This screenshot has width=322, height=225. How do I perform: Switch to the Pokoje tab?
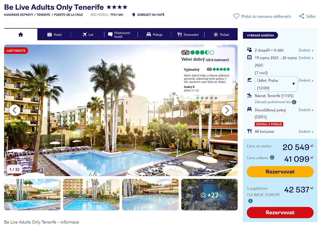click(154, 34)
